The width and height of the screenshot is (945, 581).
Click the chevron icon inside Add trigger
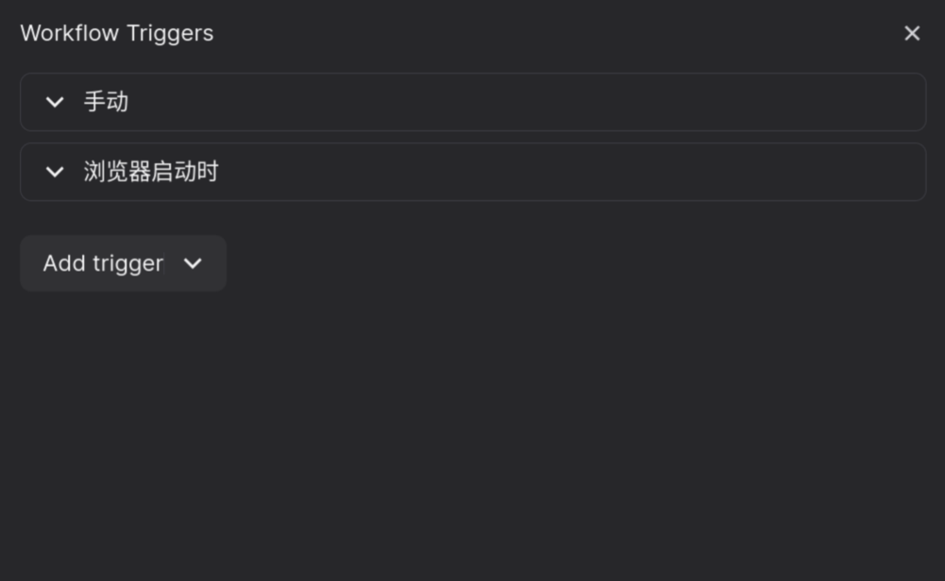click(193, 264)
